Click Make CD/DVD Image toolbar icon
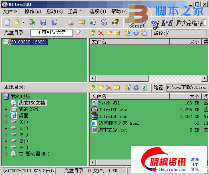The height and width of the screenshot is (175, 209). click(70, 22)
